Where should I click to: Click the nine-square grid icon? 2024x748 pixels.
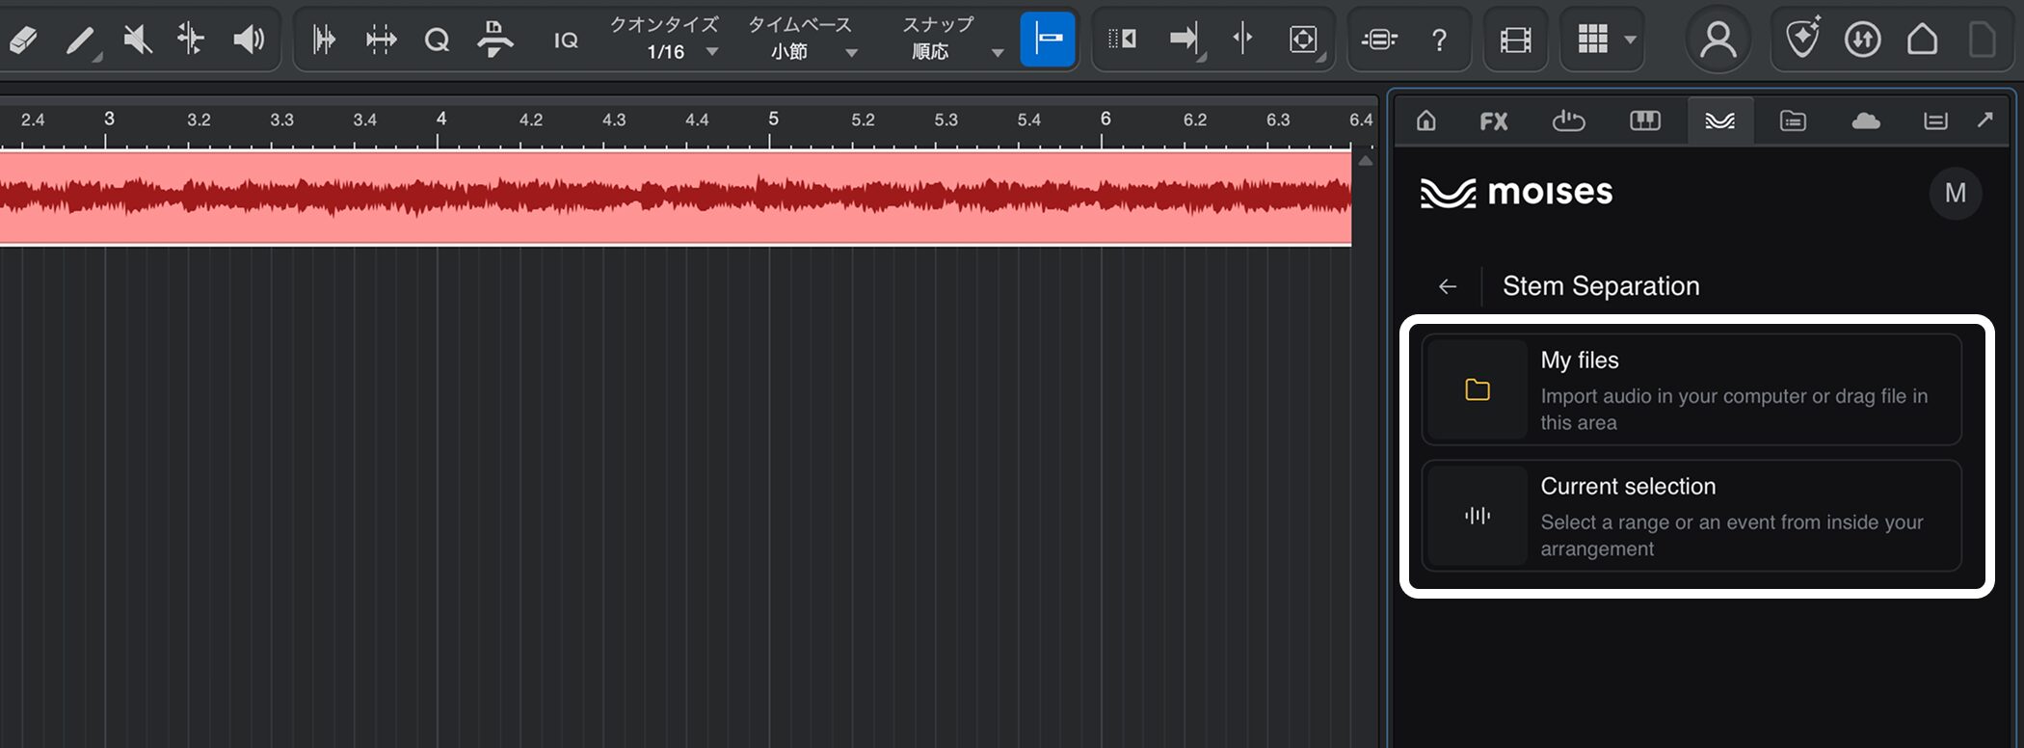[1592, 40]
